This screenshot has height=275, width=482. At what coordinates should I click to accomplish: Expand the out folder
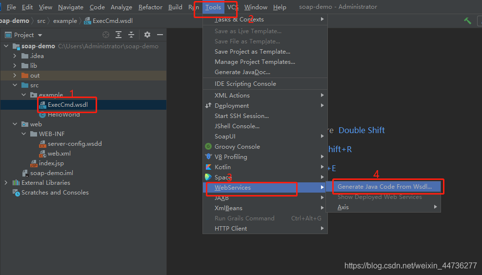tap(15, 76)
